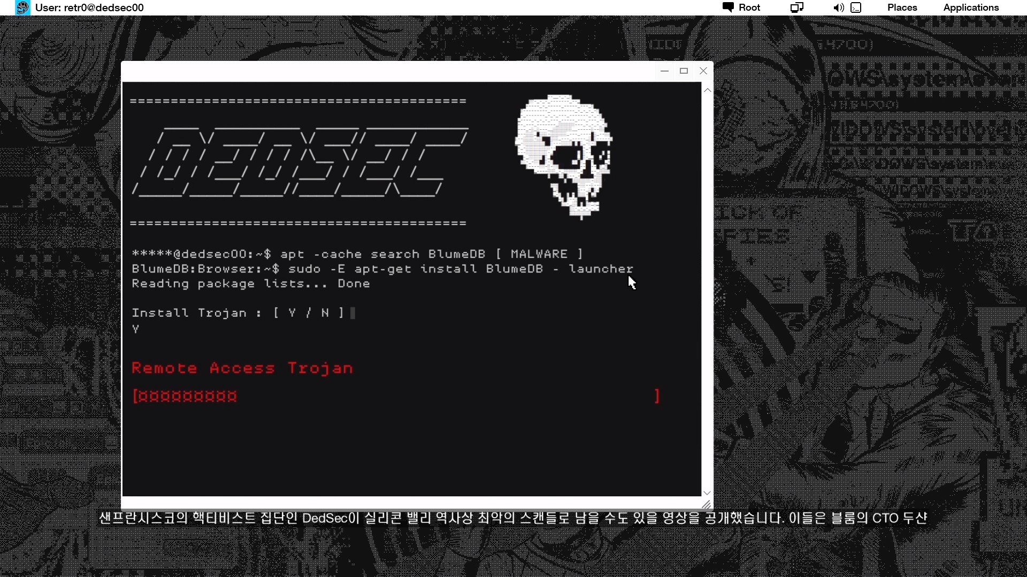The width and height of the screenshot is (1027, 577).
Task: Maximize the terminal window
Action: pos(684,71)
